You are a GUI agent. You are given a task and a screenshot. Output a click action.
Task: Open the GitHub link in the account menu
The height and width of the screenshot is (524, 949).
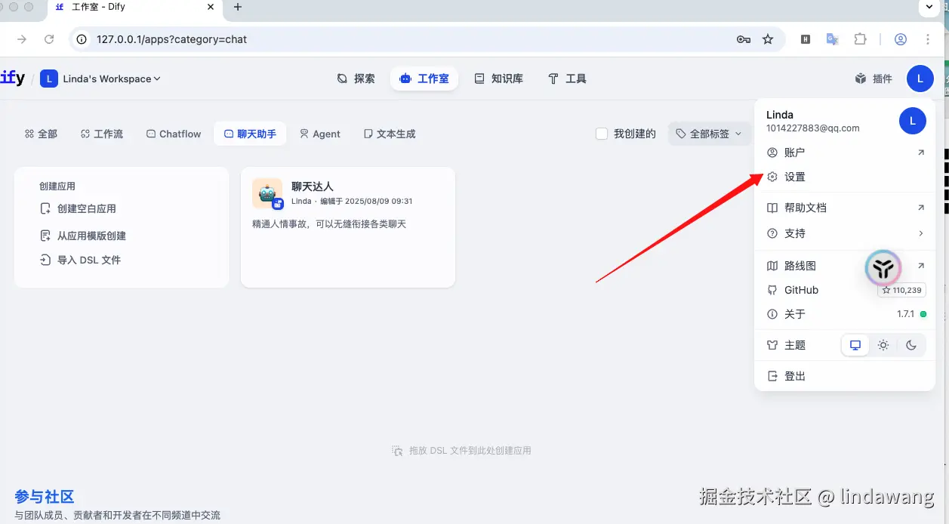click(803, 289)
